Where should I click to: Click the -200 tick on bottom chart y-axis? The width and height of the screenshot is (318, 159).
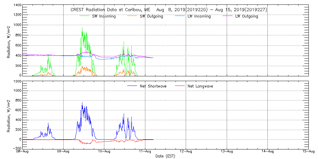pyautogui.click(x=17, y=148)
